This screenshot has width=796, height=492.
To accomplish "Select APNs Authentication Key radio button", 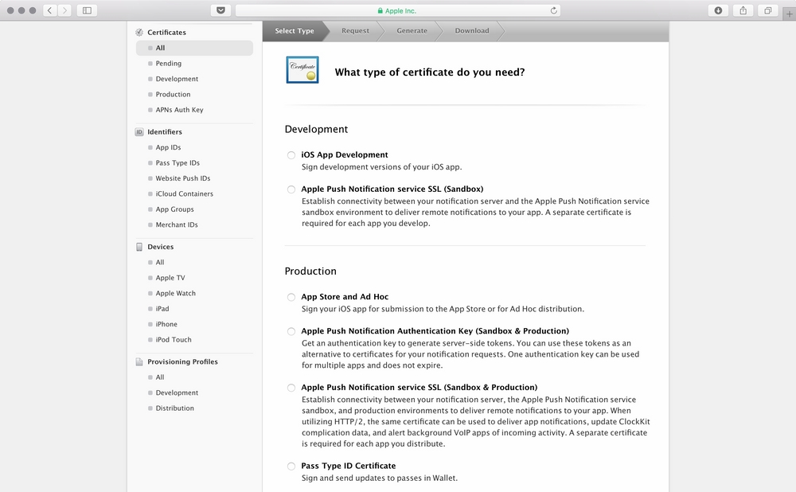I will [x=291, y=332].
